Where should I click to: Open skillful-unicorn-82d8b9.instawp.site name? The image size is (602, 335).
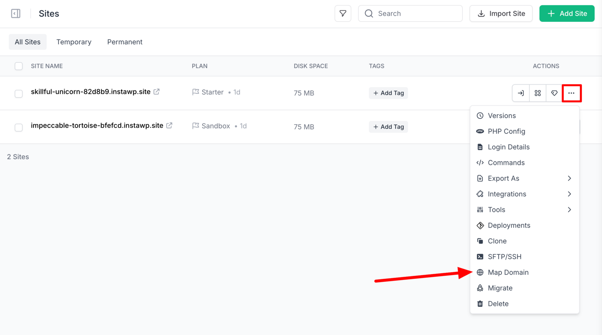[x=91, y=92]
